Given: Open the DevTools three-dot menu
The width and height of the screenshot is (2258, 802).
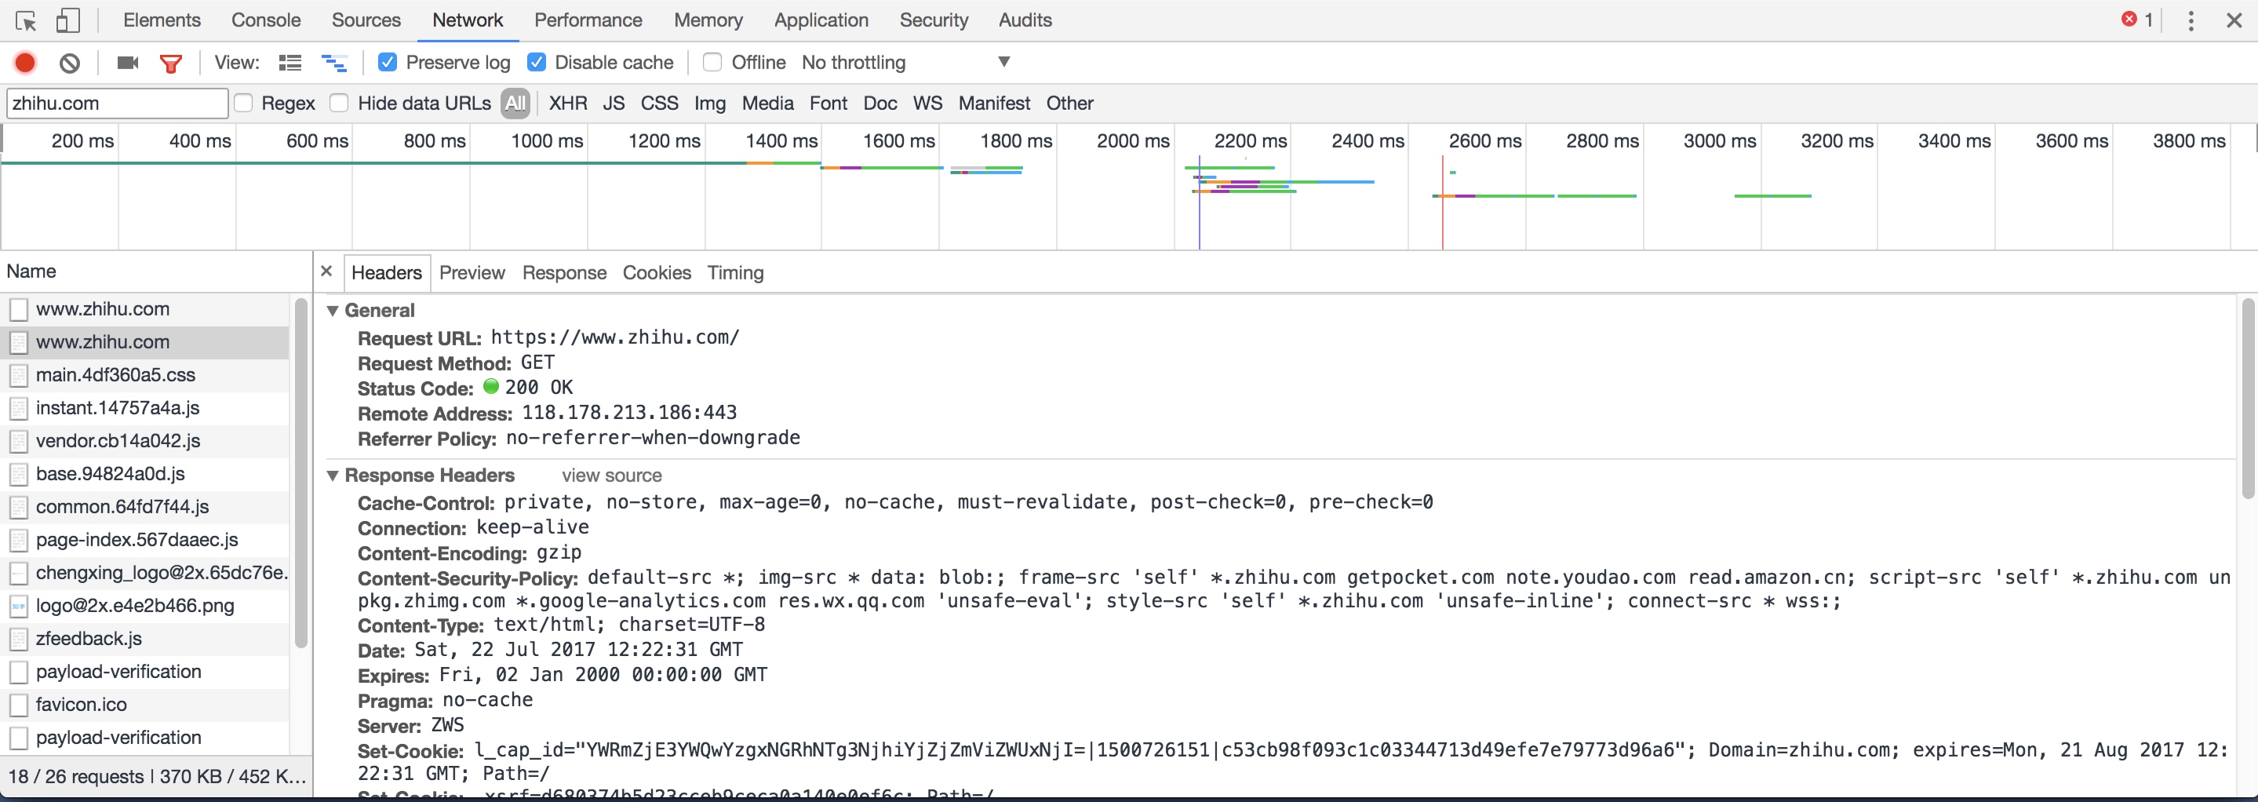Looking at the screenshot, I should (2191, 20).
